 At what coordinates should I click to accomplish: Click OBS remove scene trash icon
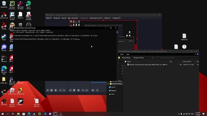[51, 90]
